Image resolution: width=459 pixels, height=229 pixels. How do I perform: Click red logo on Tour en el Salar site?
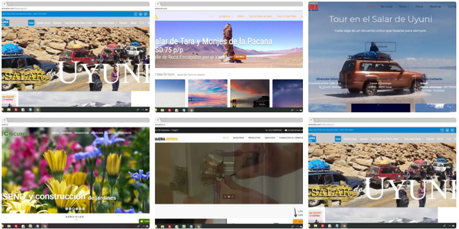[x=313, y=6]
